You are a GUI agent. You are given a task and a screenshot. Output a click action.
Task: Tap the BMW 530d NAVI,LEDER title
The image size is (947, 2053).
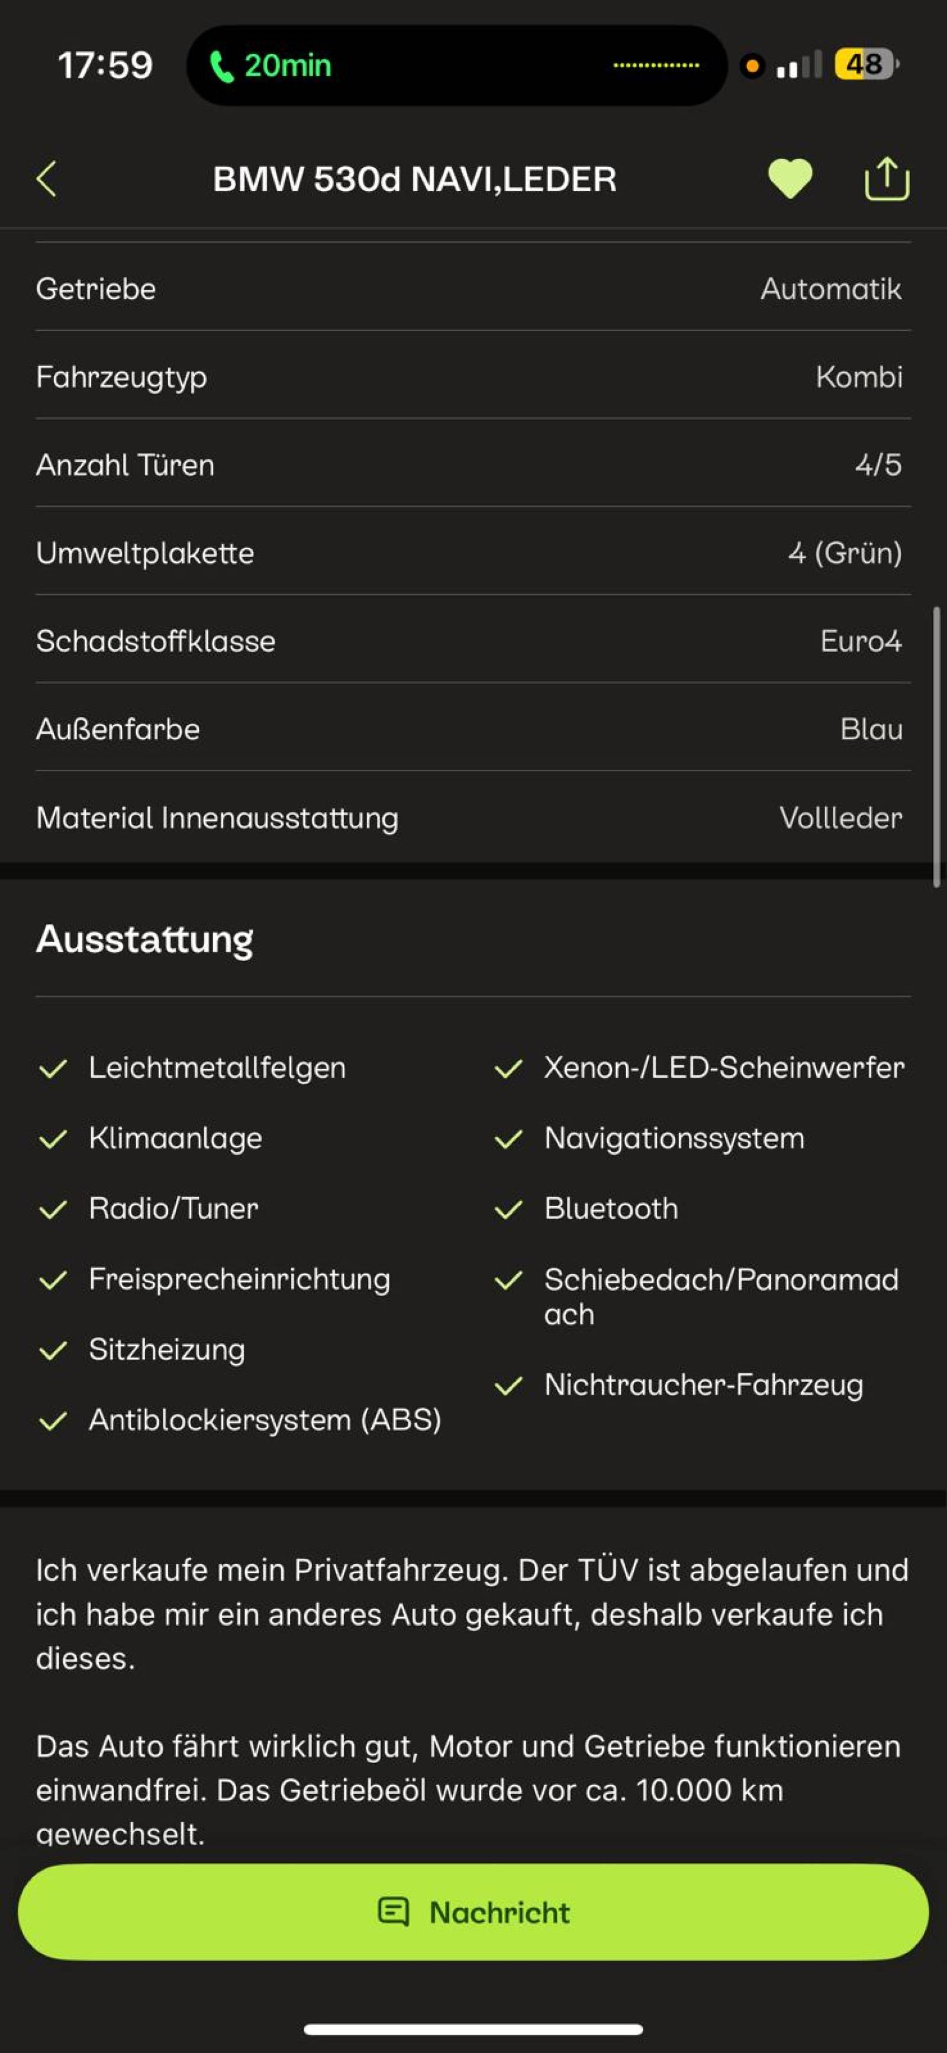tap(414, 179)
